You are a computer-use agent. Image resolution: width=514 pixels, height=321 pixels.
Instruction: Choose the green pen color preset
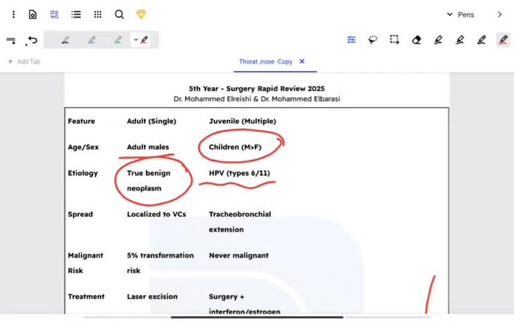[118, 40]
